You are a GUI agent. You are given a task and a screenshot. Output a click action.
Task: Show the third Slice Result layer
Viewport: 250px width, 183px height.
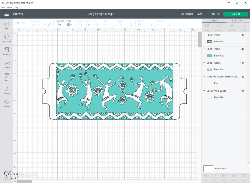click(x=243, y=63)
